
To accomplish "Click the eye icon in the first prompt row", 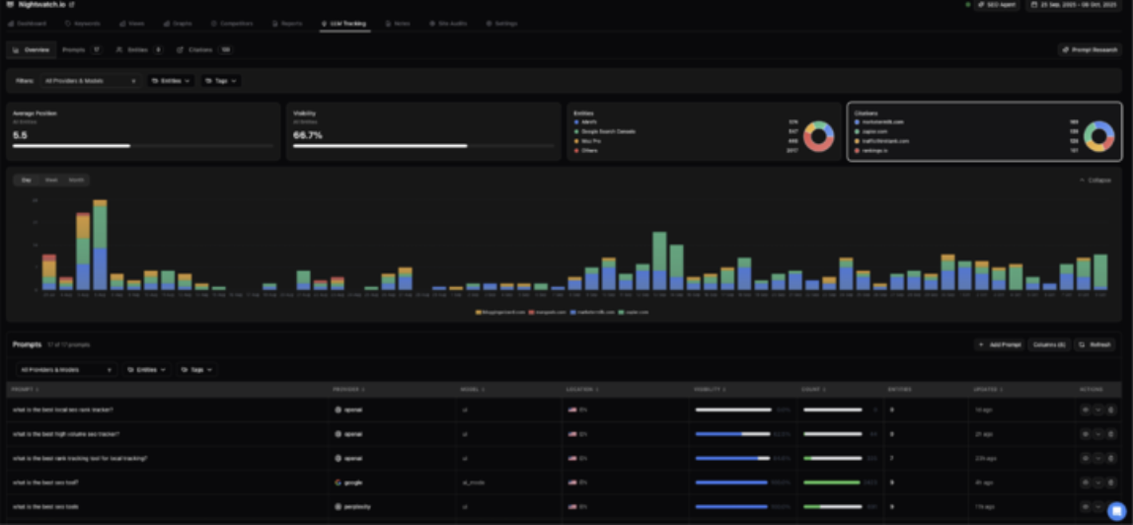I will (x=1086, y=410).
